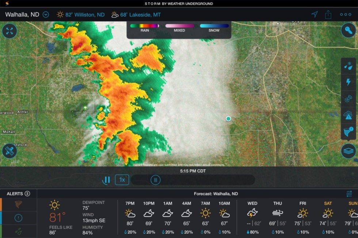The width and height of the screenshot is (358, 238).
Task: Show tornado hazard reports layer
Action: tap(349, 131)
